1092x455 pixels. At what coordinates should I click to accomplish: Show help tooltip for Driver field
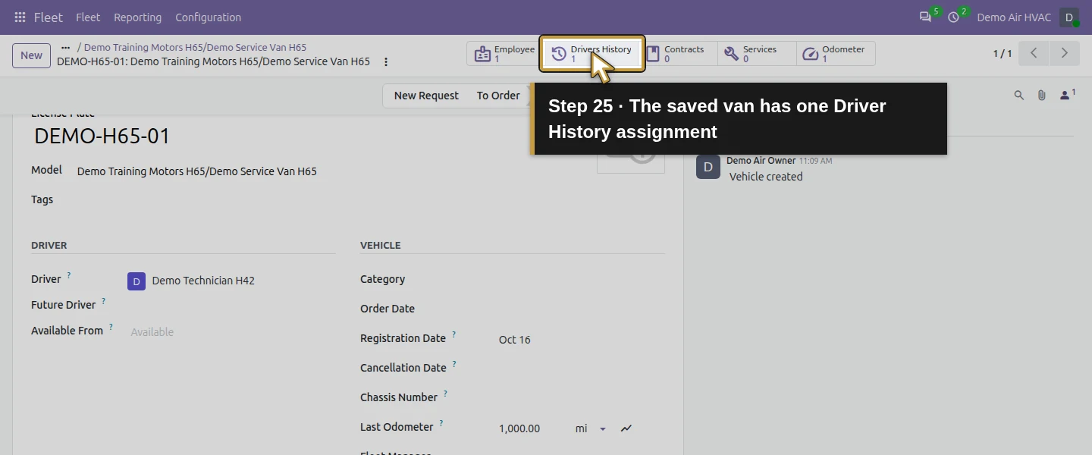(68, 275)
